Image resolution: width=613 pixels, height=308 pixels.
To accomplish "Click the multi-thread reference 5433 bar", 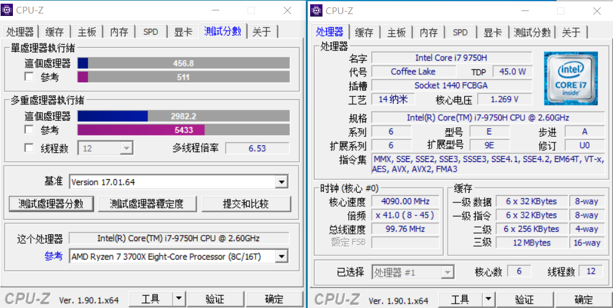I will pyautogui.click(x=184, y=130).
